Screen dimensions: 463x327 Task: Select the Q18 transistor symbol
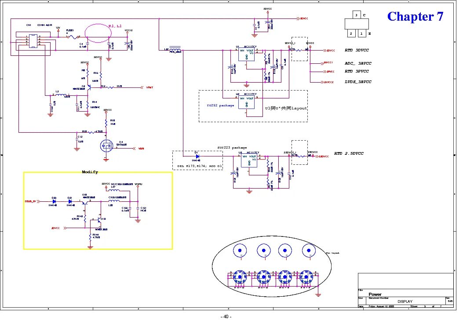coord(85,203)
